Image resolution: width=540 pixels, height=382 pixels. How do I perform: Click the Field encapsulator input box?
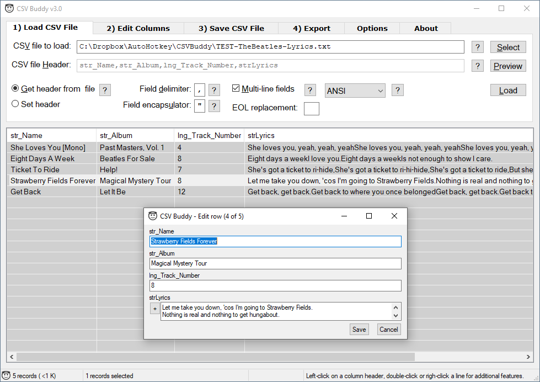click(200, 106)
